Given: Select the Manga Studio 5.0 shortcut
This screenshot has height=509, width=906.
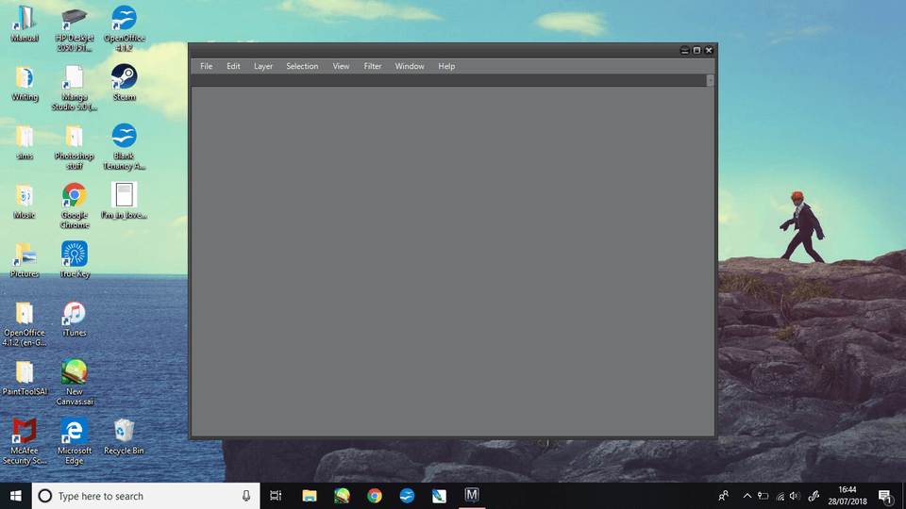Looking at the screenshot, I should pos(74,88).
